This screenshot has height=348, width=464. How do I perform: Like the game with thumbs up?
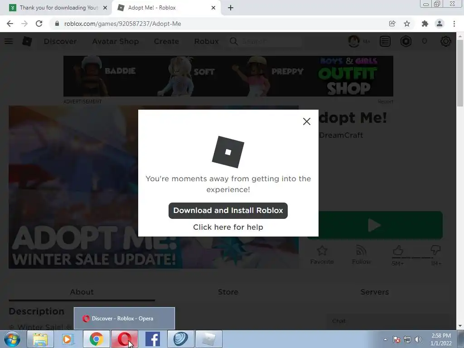click(x=398, y=251)
